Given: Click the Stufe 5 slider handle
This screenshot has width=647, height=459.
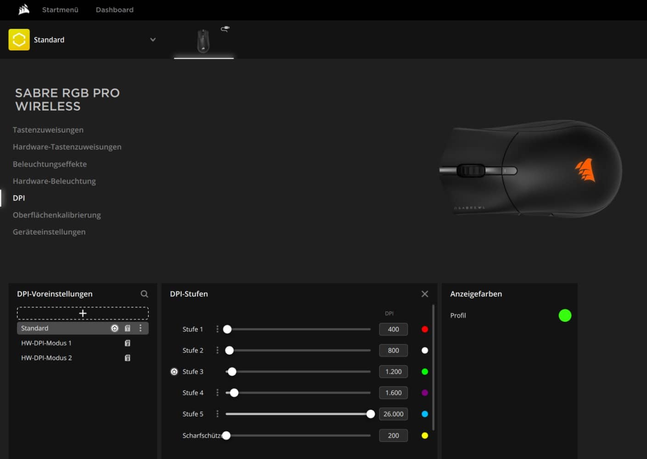Looking at the screenshot, I should point(371,414).
